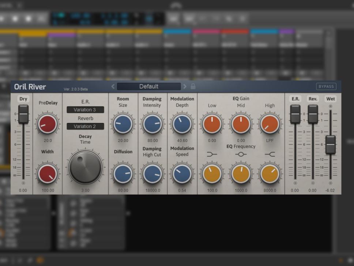Click the large Decay Time knob
Image resolution: width=354 pixels, height=266 pixels.
pyautogui.click(x=85, y=168)
